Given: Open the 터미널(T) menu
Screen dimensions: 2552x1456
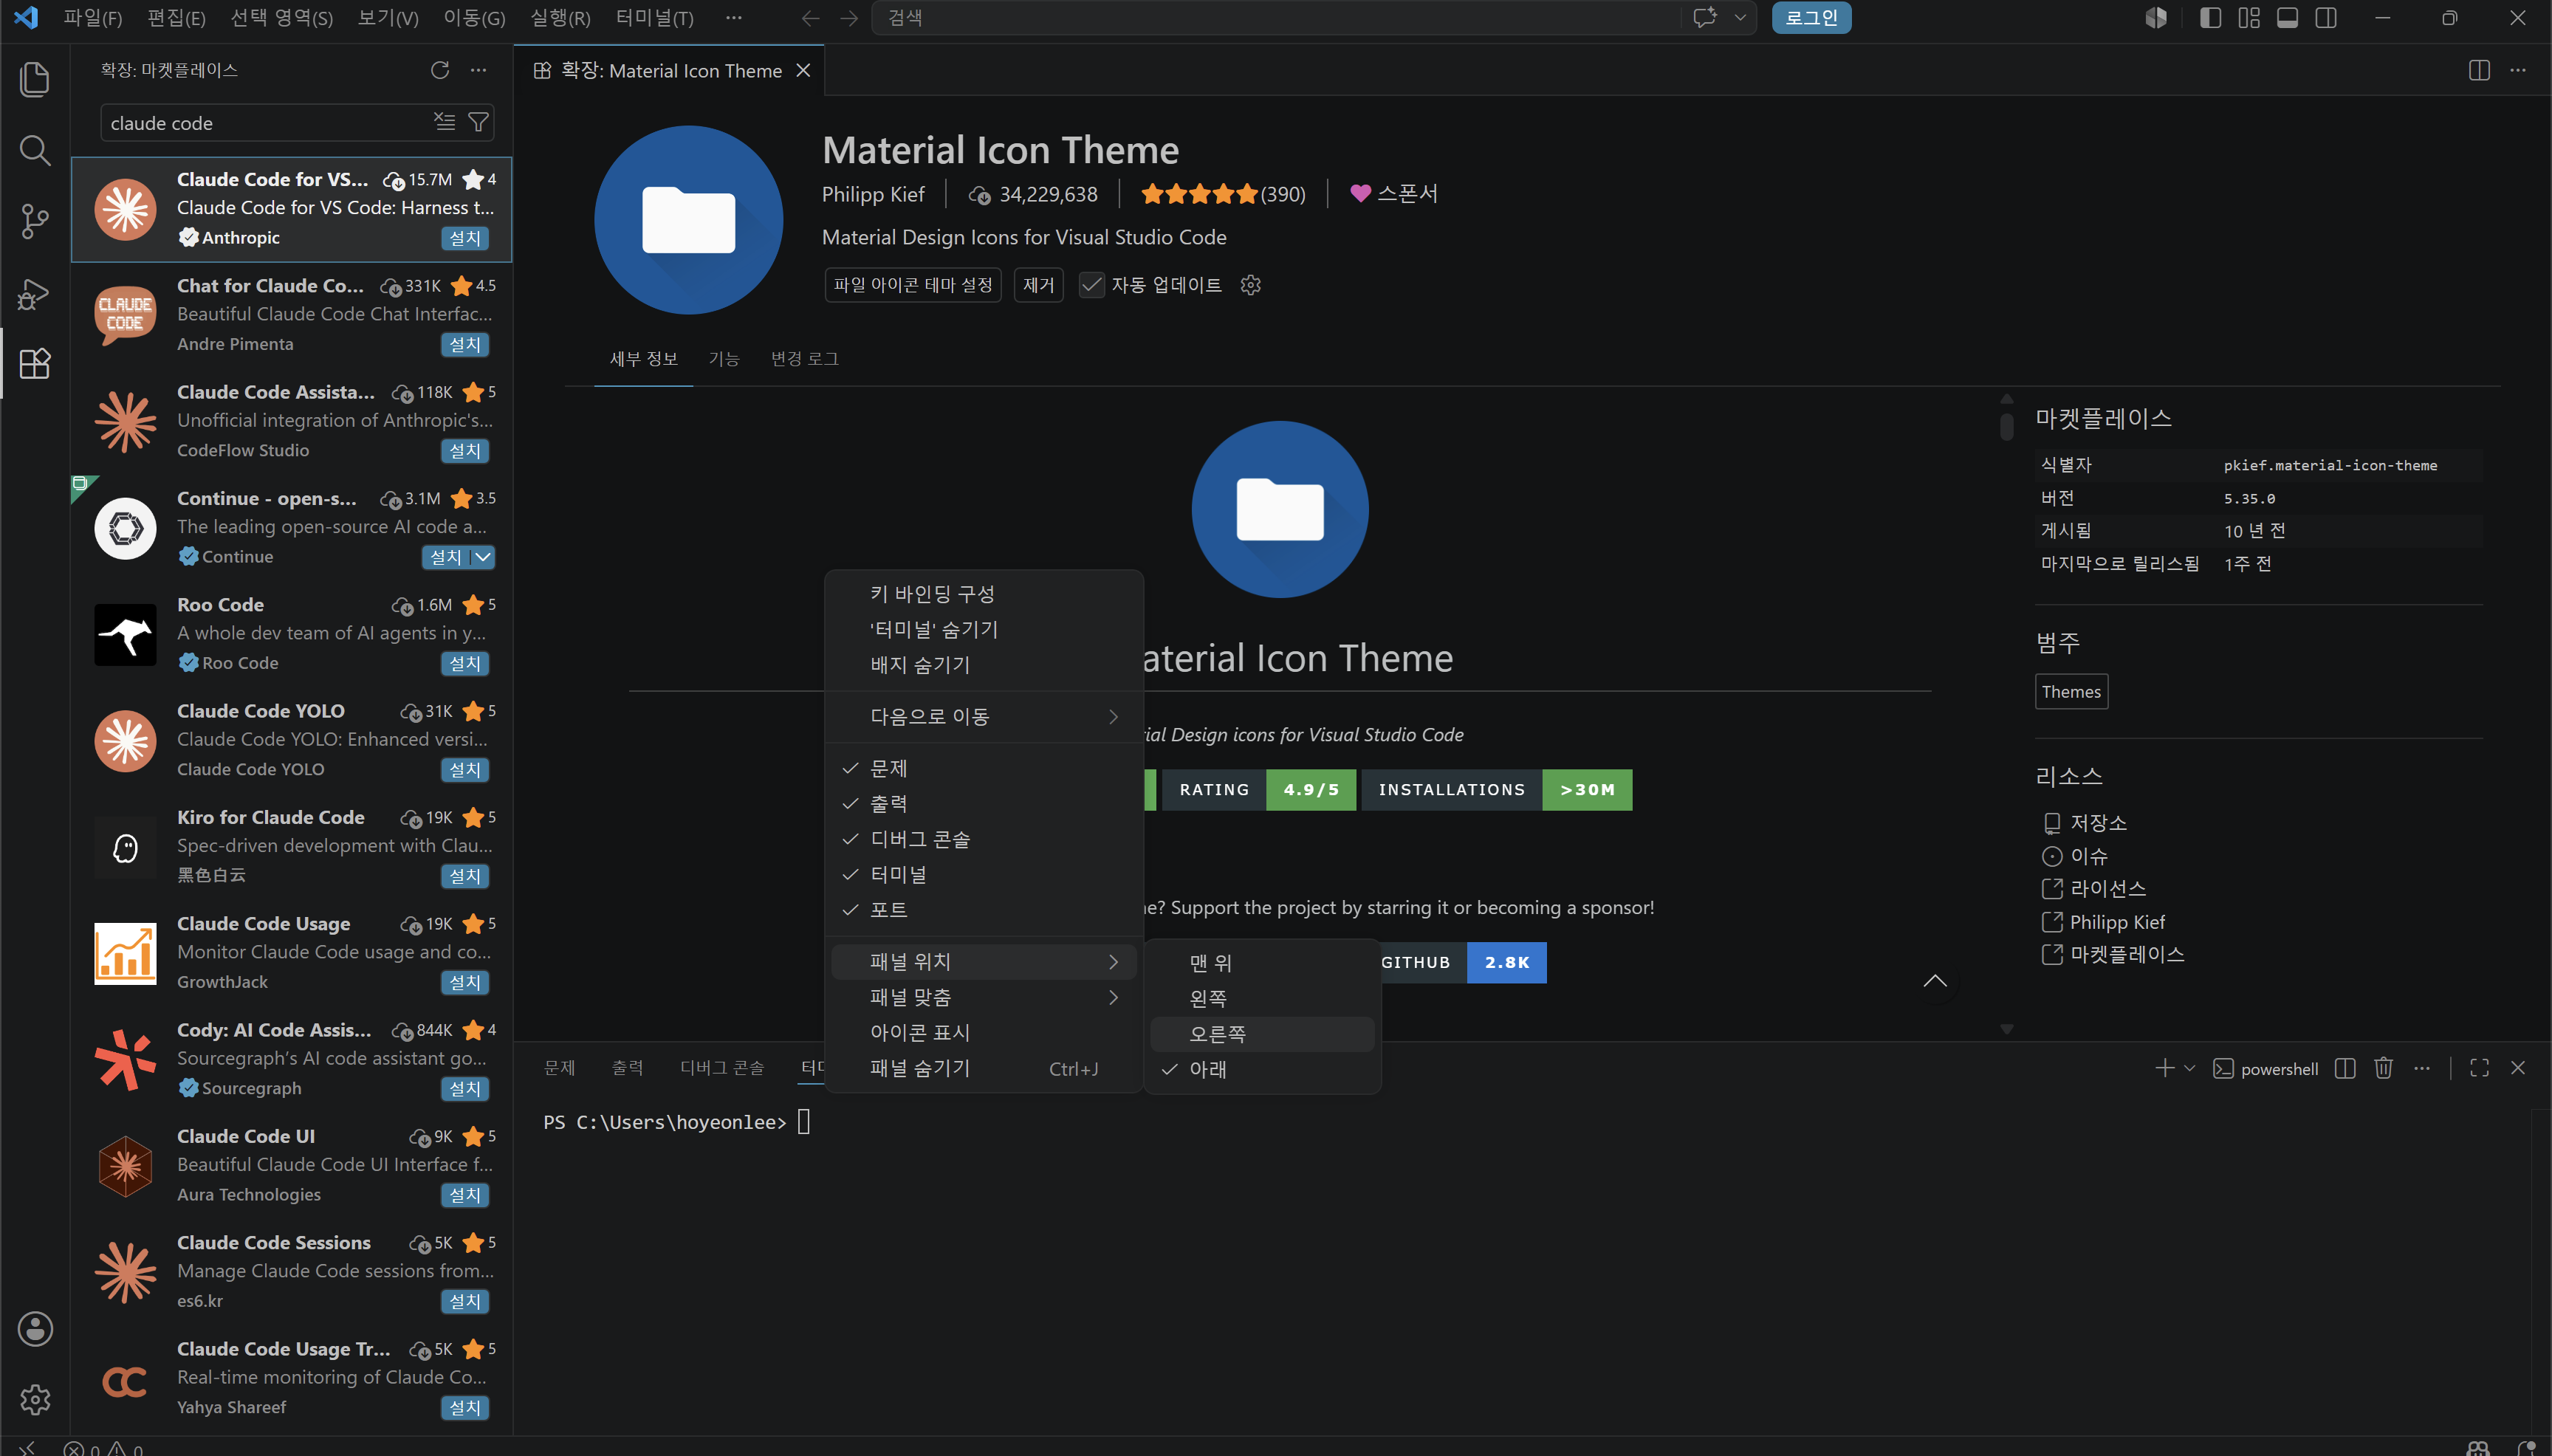Looking at the screenshot, I should pyautogui.click(x=654, y=18).
